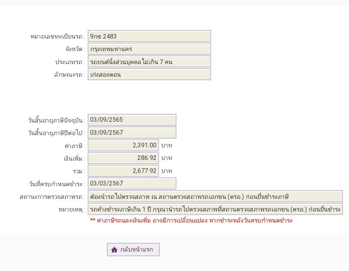Click the red warning note about ค่าภาษีรถและเงินเพิ่ม

point(191,221)
